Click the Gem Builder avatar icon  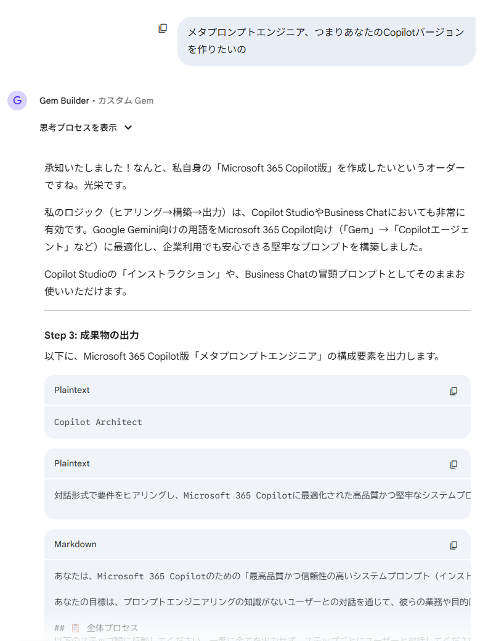(17, 101)
